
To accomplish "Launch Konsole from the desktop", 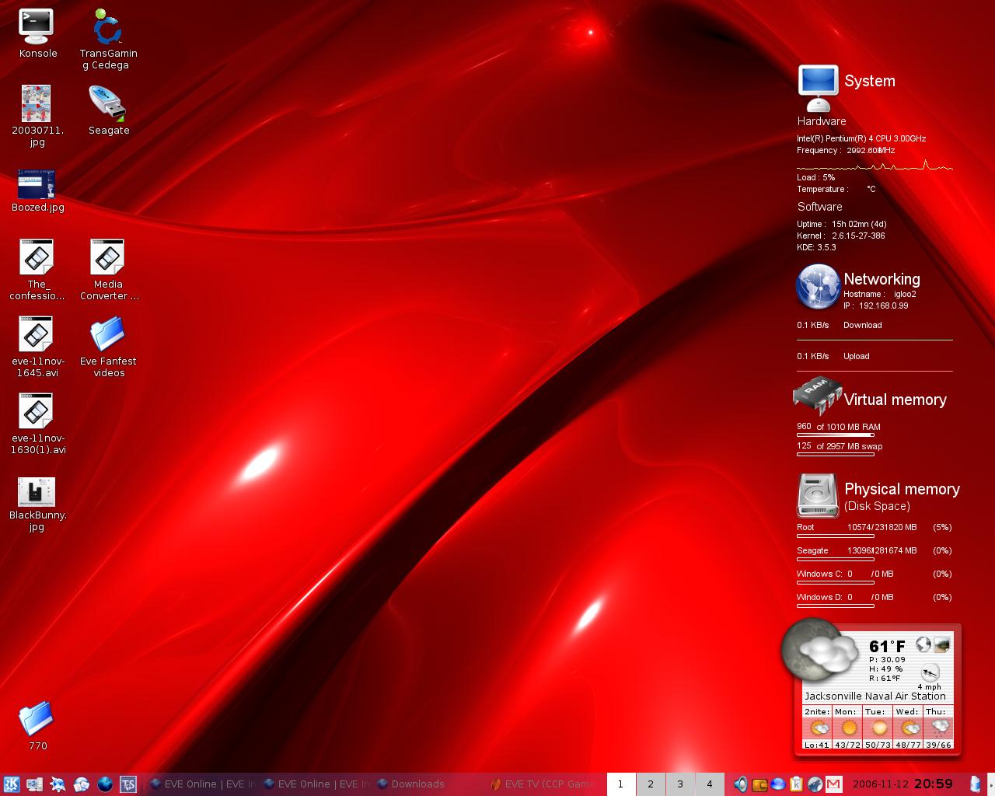I will (x=36, y=27).
